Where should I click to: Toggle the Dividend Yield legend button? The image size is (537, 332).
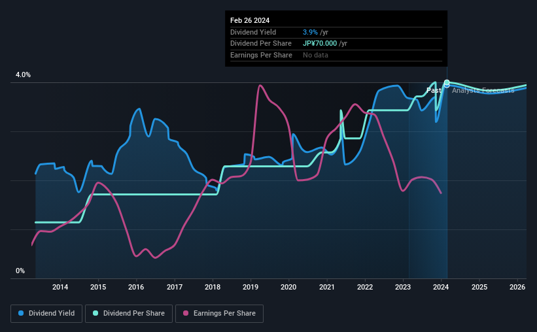pyautogui.click(x=46, y=314)
